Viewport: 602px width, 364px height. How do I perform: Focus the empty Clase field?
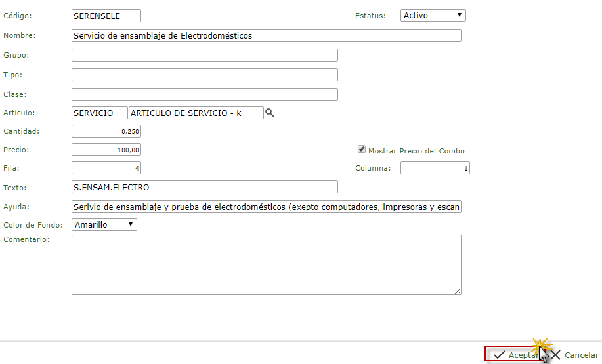pyautogui.click(x=204, y=94)
